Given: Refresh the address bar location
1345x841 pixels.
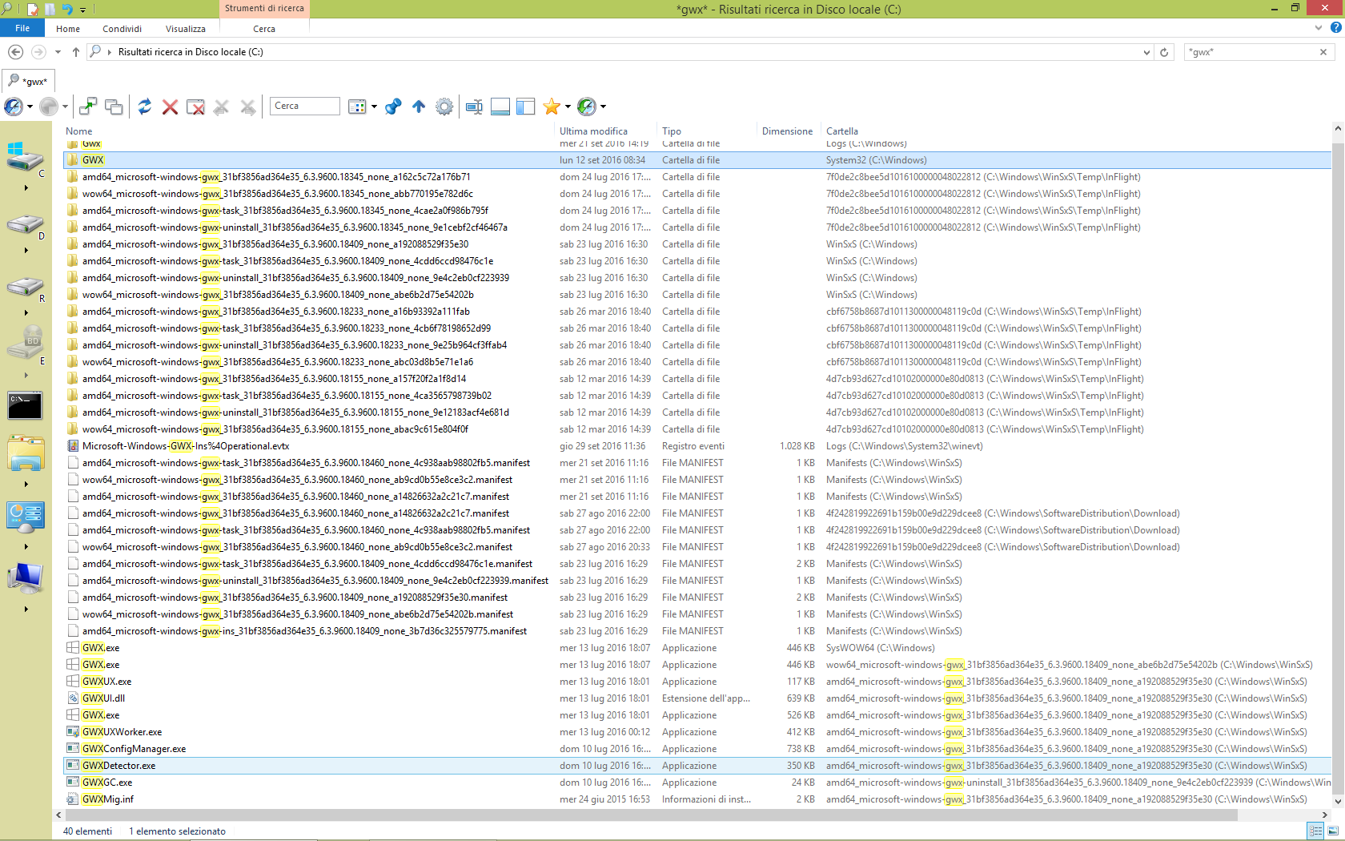Looking at the screenshot, I should coord(1164,52).
